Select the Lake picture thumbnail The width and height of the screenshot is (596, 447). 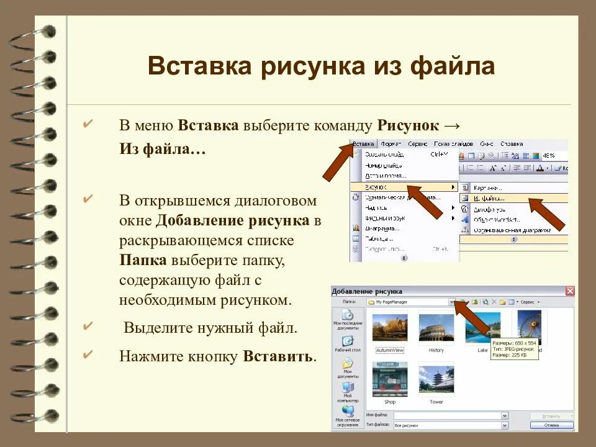pos(483,329)
